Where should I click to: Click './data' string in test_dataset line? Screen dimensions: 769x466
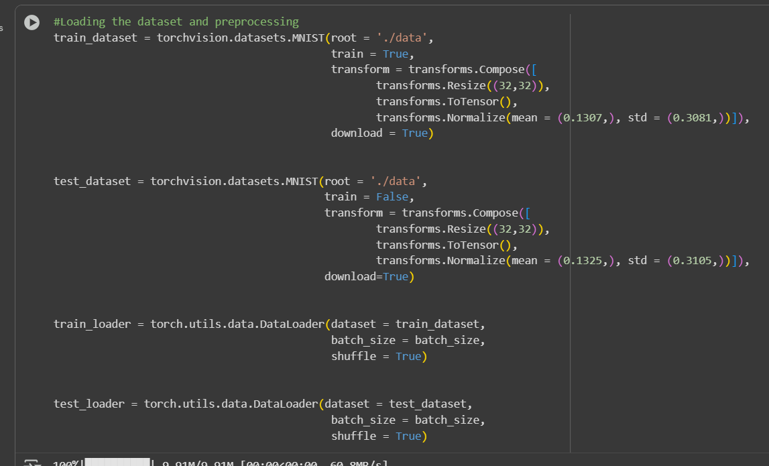click(x=396, y=182)
